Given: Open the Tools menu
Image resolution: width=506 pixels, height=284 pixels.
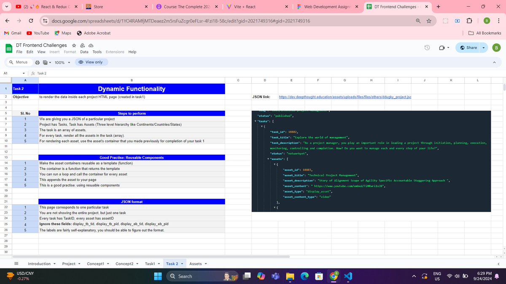Looking at the screenshot, I should 97,52.
